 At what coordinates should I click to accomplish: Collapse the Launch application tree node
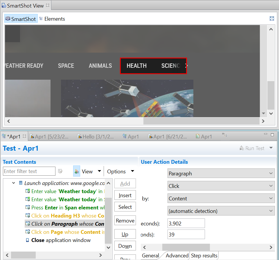pos(13,183)
